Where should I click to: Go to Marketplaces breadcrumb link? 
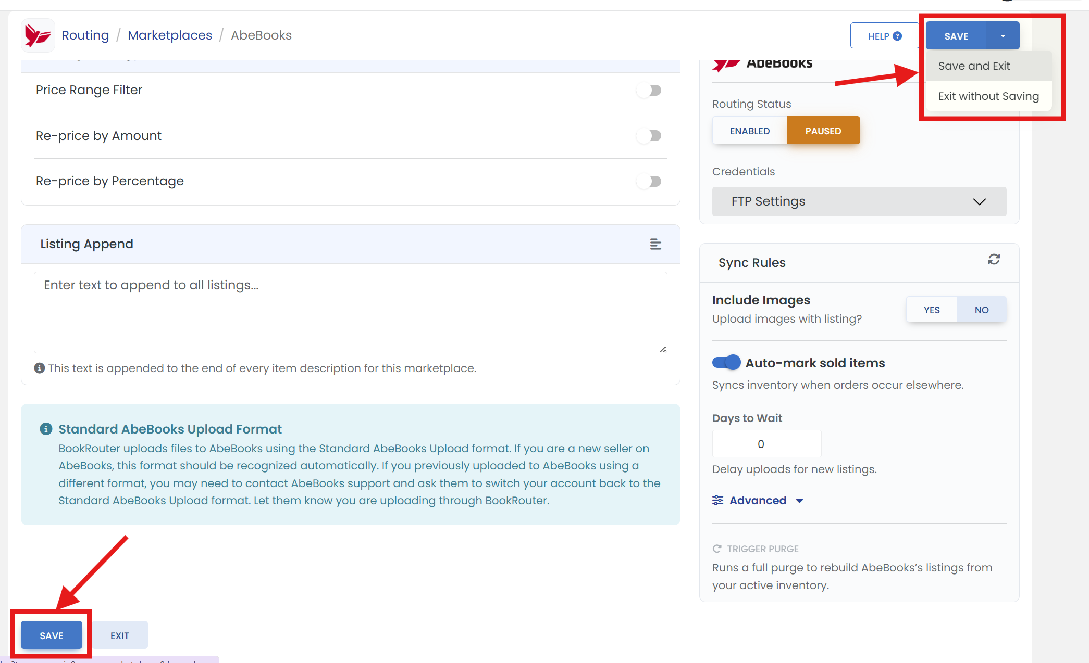170,35
